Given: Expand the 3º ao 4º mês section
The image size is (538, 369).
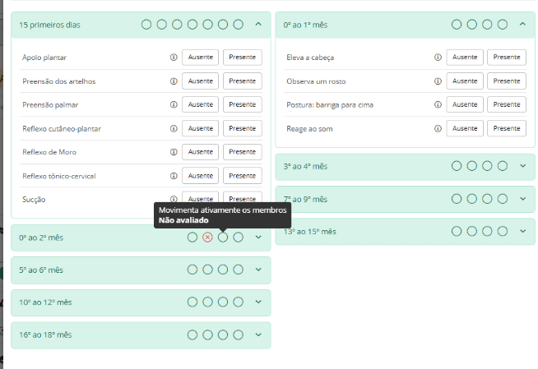Looking at the screenshot, I should (522, 165).
